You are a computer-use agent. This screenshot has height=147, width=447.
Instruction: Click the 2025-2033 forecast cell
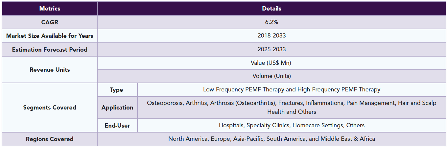271,50
